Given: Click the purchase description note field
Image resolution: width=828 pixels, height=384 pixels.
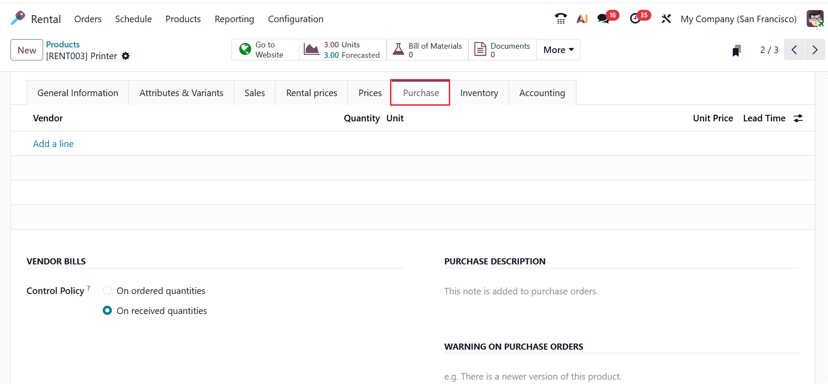Looking at the screenshot, I should [622, 291].
